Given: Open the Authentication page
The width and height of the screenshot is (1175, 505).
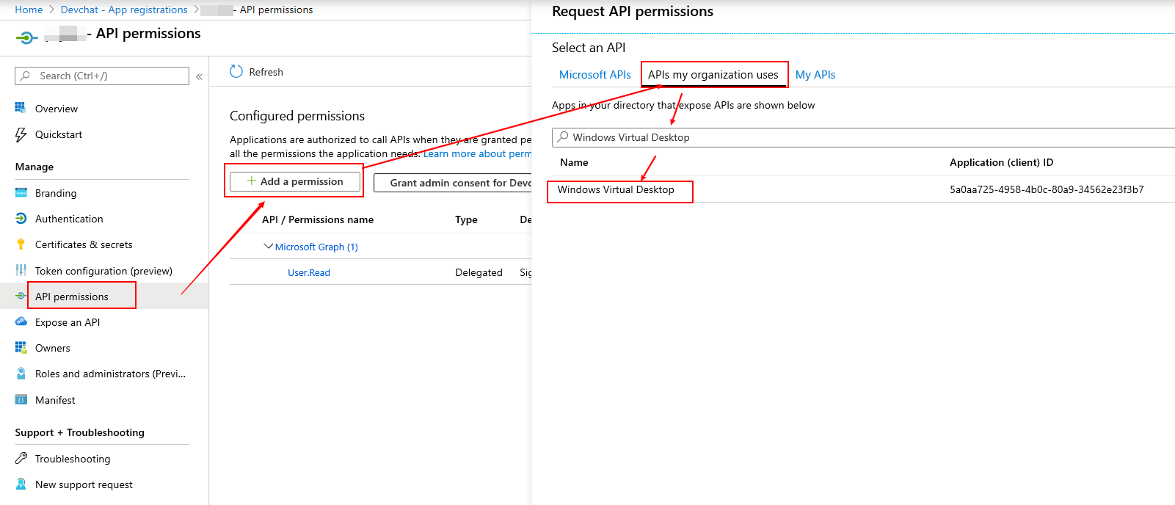Looking at the screenshot, I should coord(69,219).
